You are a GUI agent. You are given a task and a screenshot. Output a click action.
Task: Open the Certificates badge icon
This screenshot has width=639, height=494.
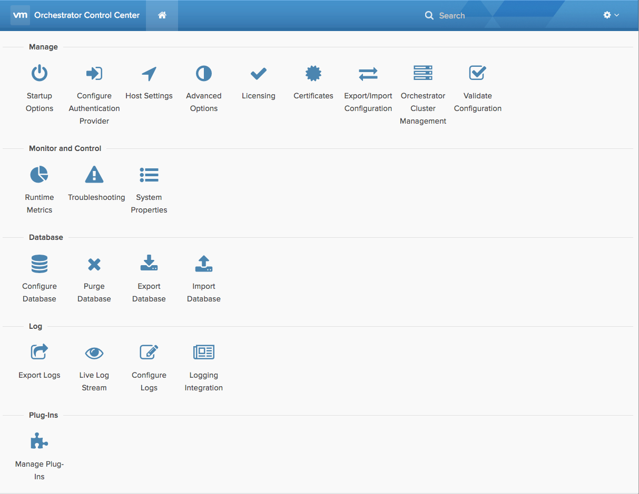coord(313,73)
